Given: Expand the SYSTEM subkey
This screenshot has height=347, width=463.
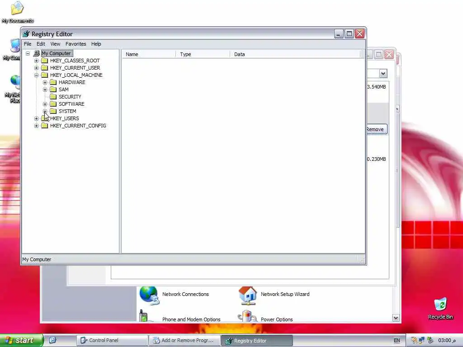Looking at the screenshot, I should pos(45,111).
